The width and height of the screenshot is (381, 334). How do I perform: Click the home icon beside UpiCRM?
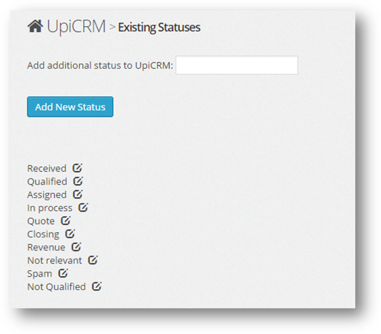tap(35, 26)
